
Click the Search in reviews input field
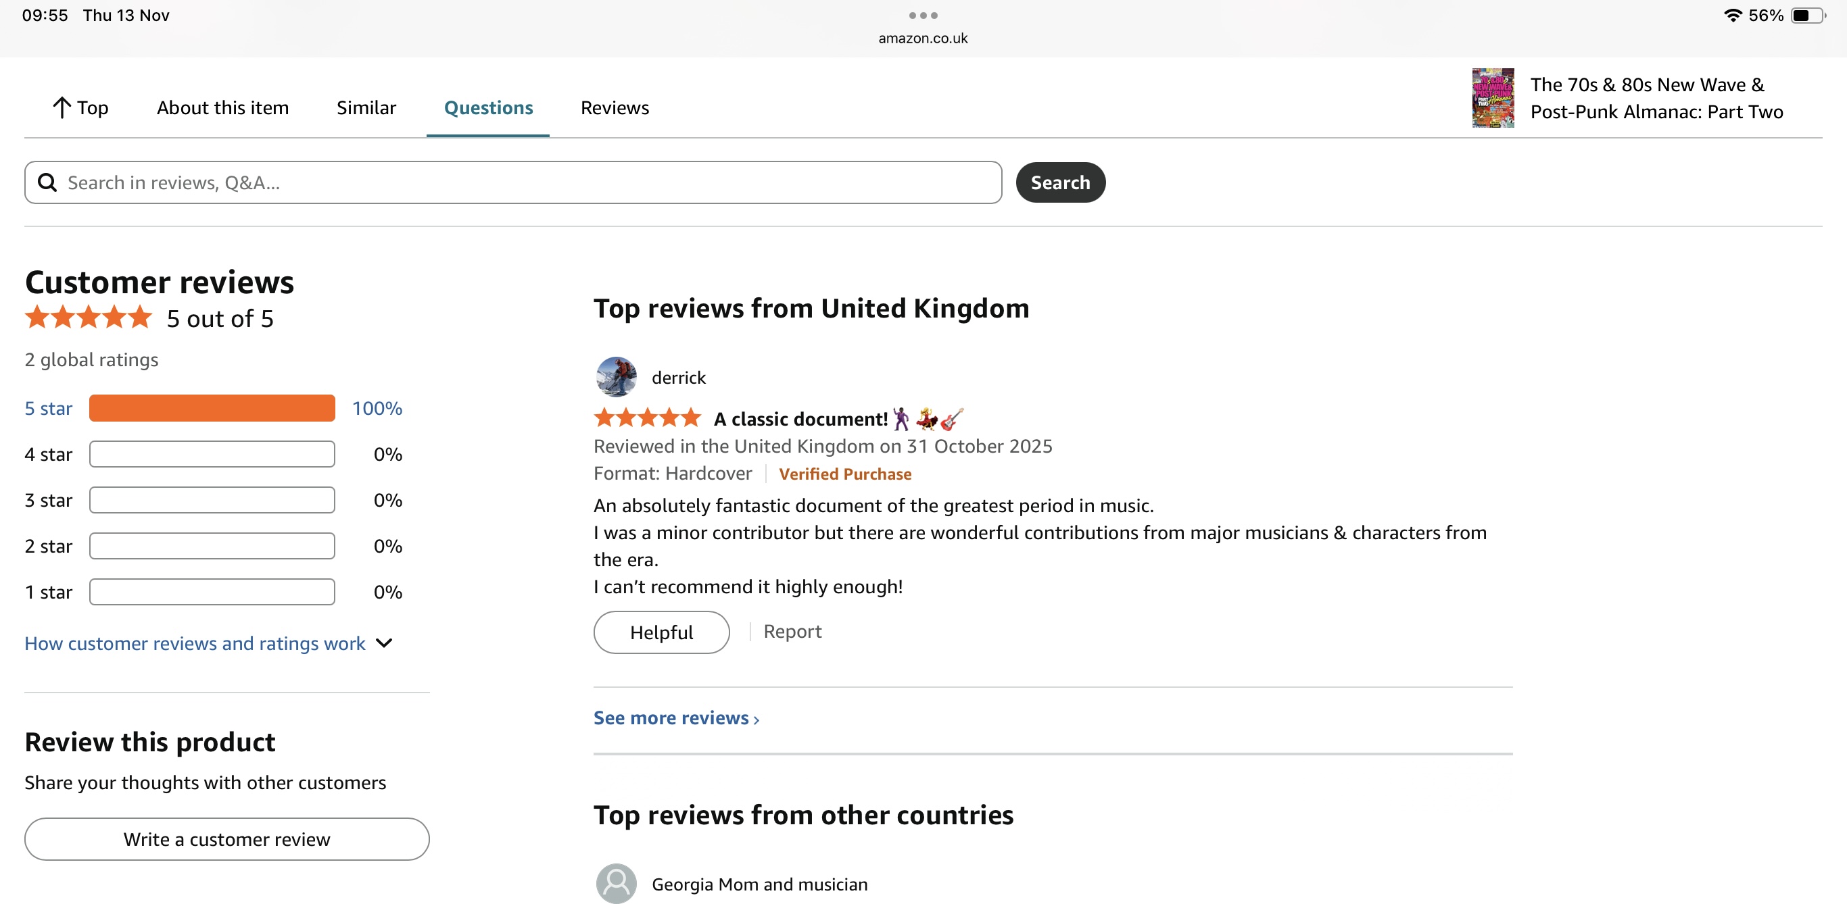531,182
